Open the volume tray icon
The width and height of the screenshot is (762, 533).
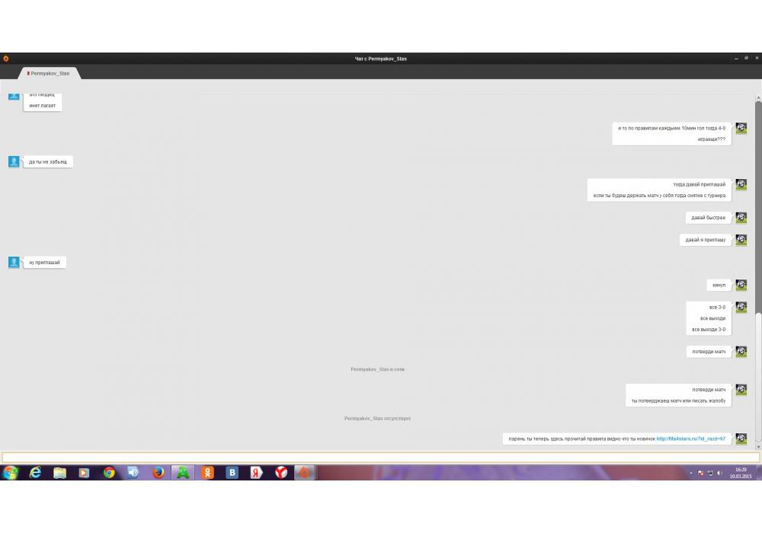tap(719, 473)
